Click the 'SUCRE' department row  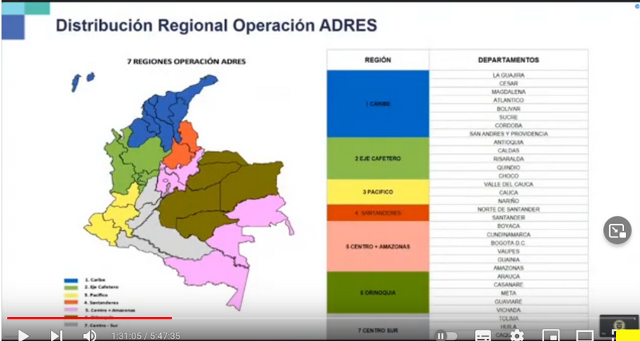[x=508, y=117]
